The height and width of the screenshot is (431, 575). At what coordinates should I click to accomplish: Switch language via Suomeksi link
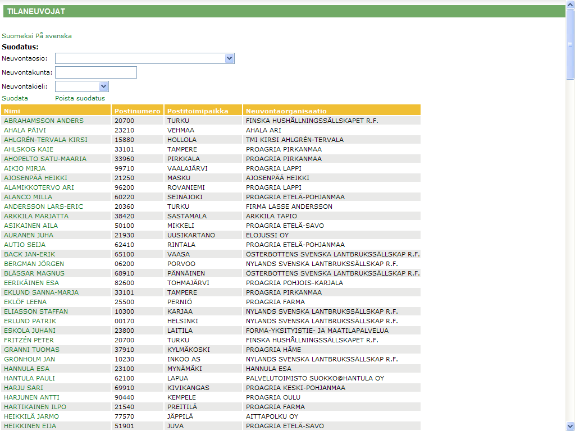point(17,36)
